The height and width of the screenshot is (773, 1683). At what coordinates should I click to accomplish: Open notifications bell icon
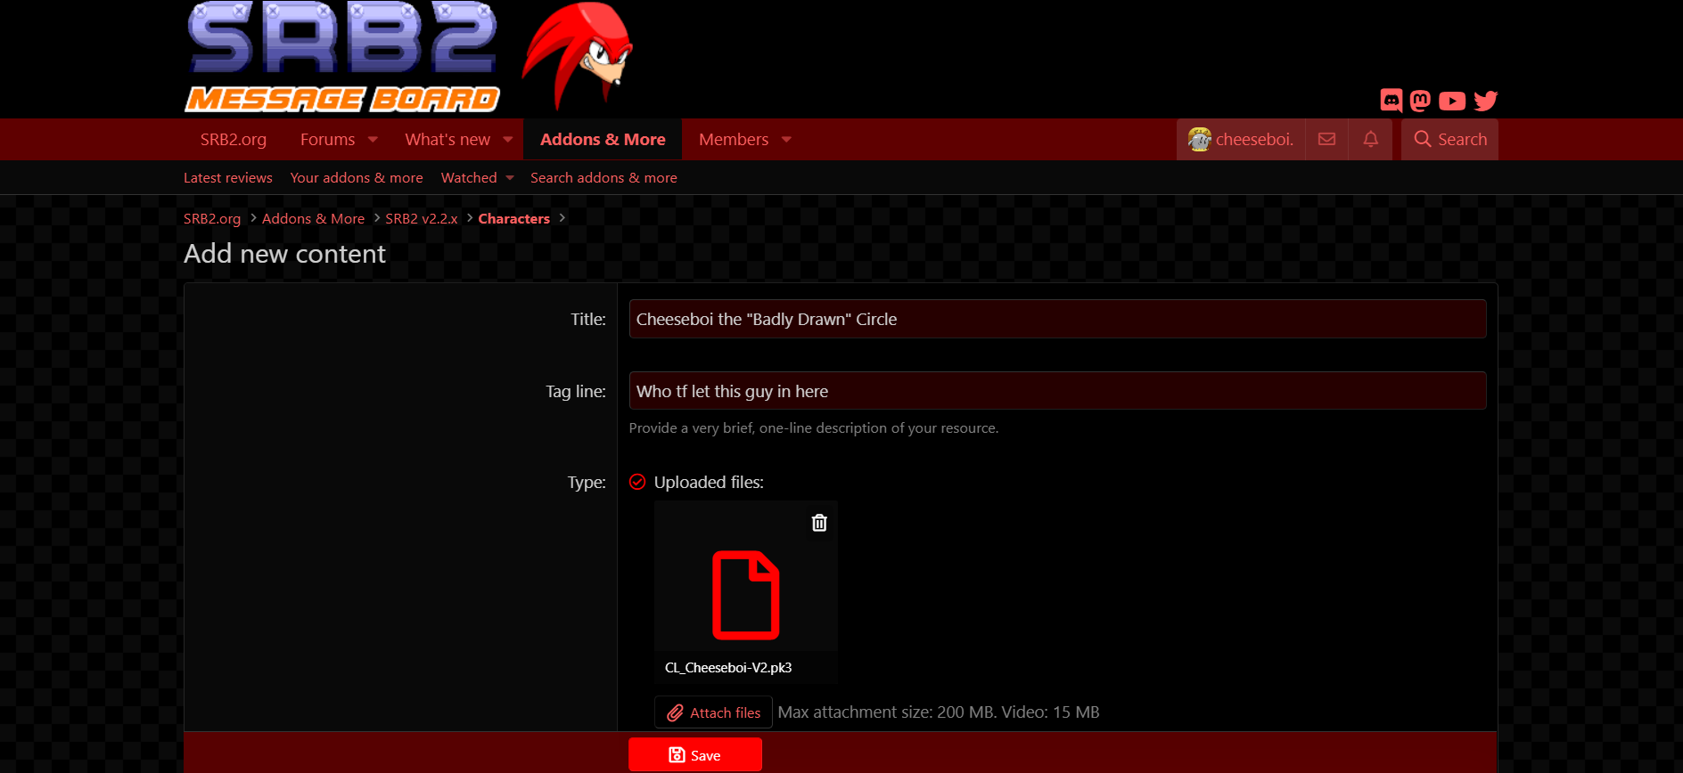click(1370, 139)
